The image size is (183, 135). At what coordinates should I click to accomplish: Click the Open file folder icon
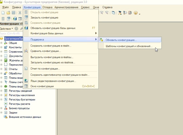(x=8, y=13)
